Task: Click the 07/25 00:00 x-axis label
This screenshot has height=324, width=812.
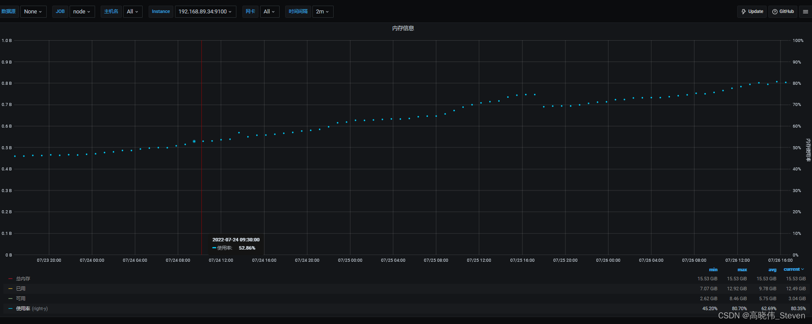Action: pos(350,260)
